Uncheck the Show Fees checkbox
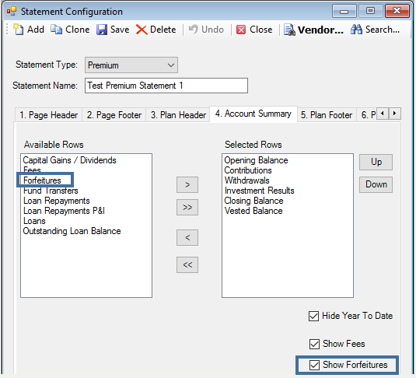The height and width of the screenshot is (378, 416). [314, 344]
